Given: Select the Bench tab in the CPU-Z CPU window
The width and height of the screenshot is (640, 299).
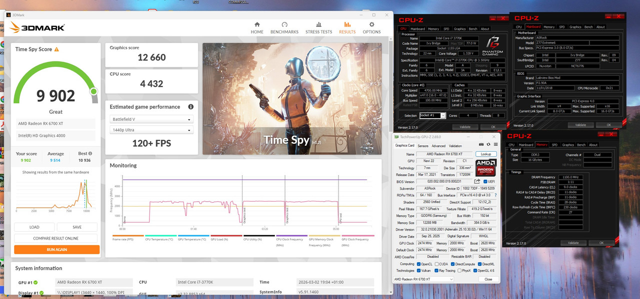Looking at the screenshot, I should pos(472,29).
